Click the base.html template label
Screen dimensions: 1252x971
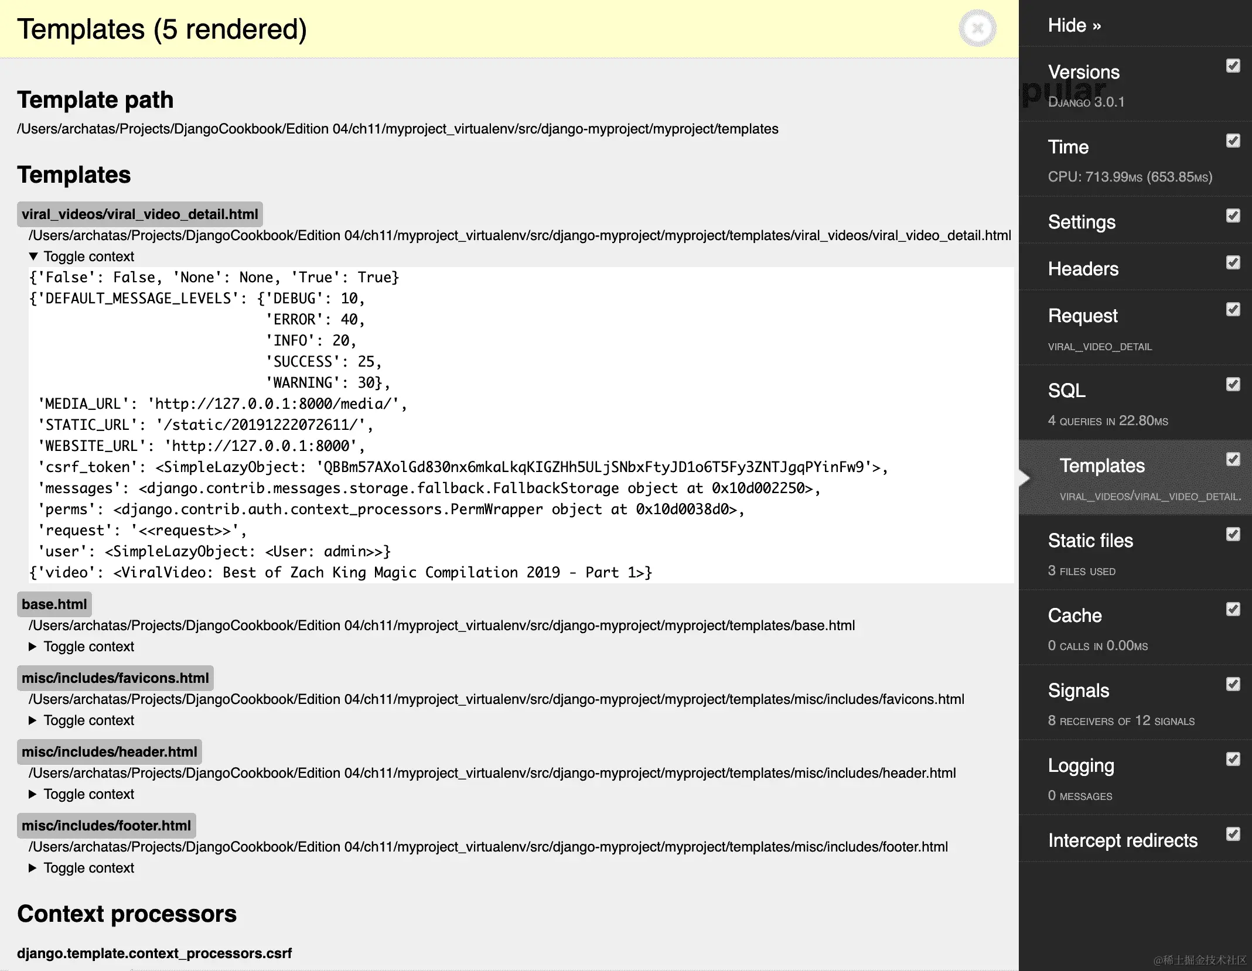54,604
